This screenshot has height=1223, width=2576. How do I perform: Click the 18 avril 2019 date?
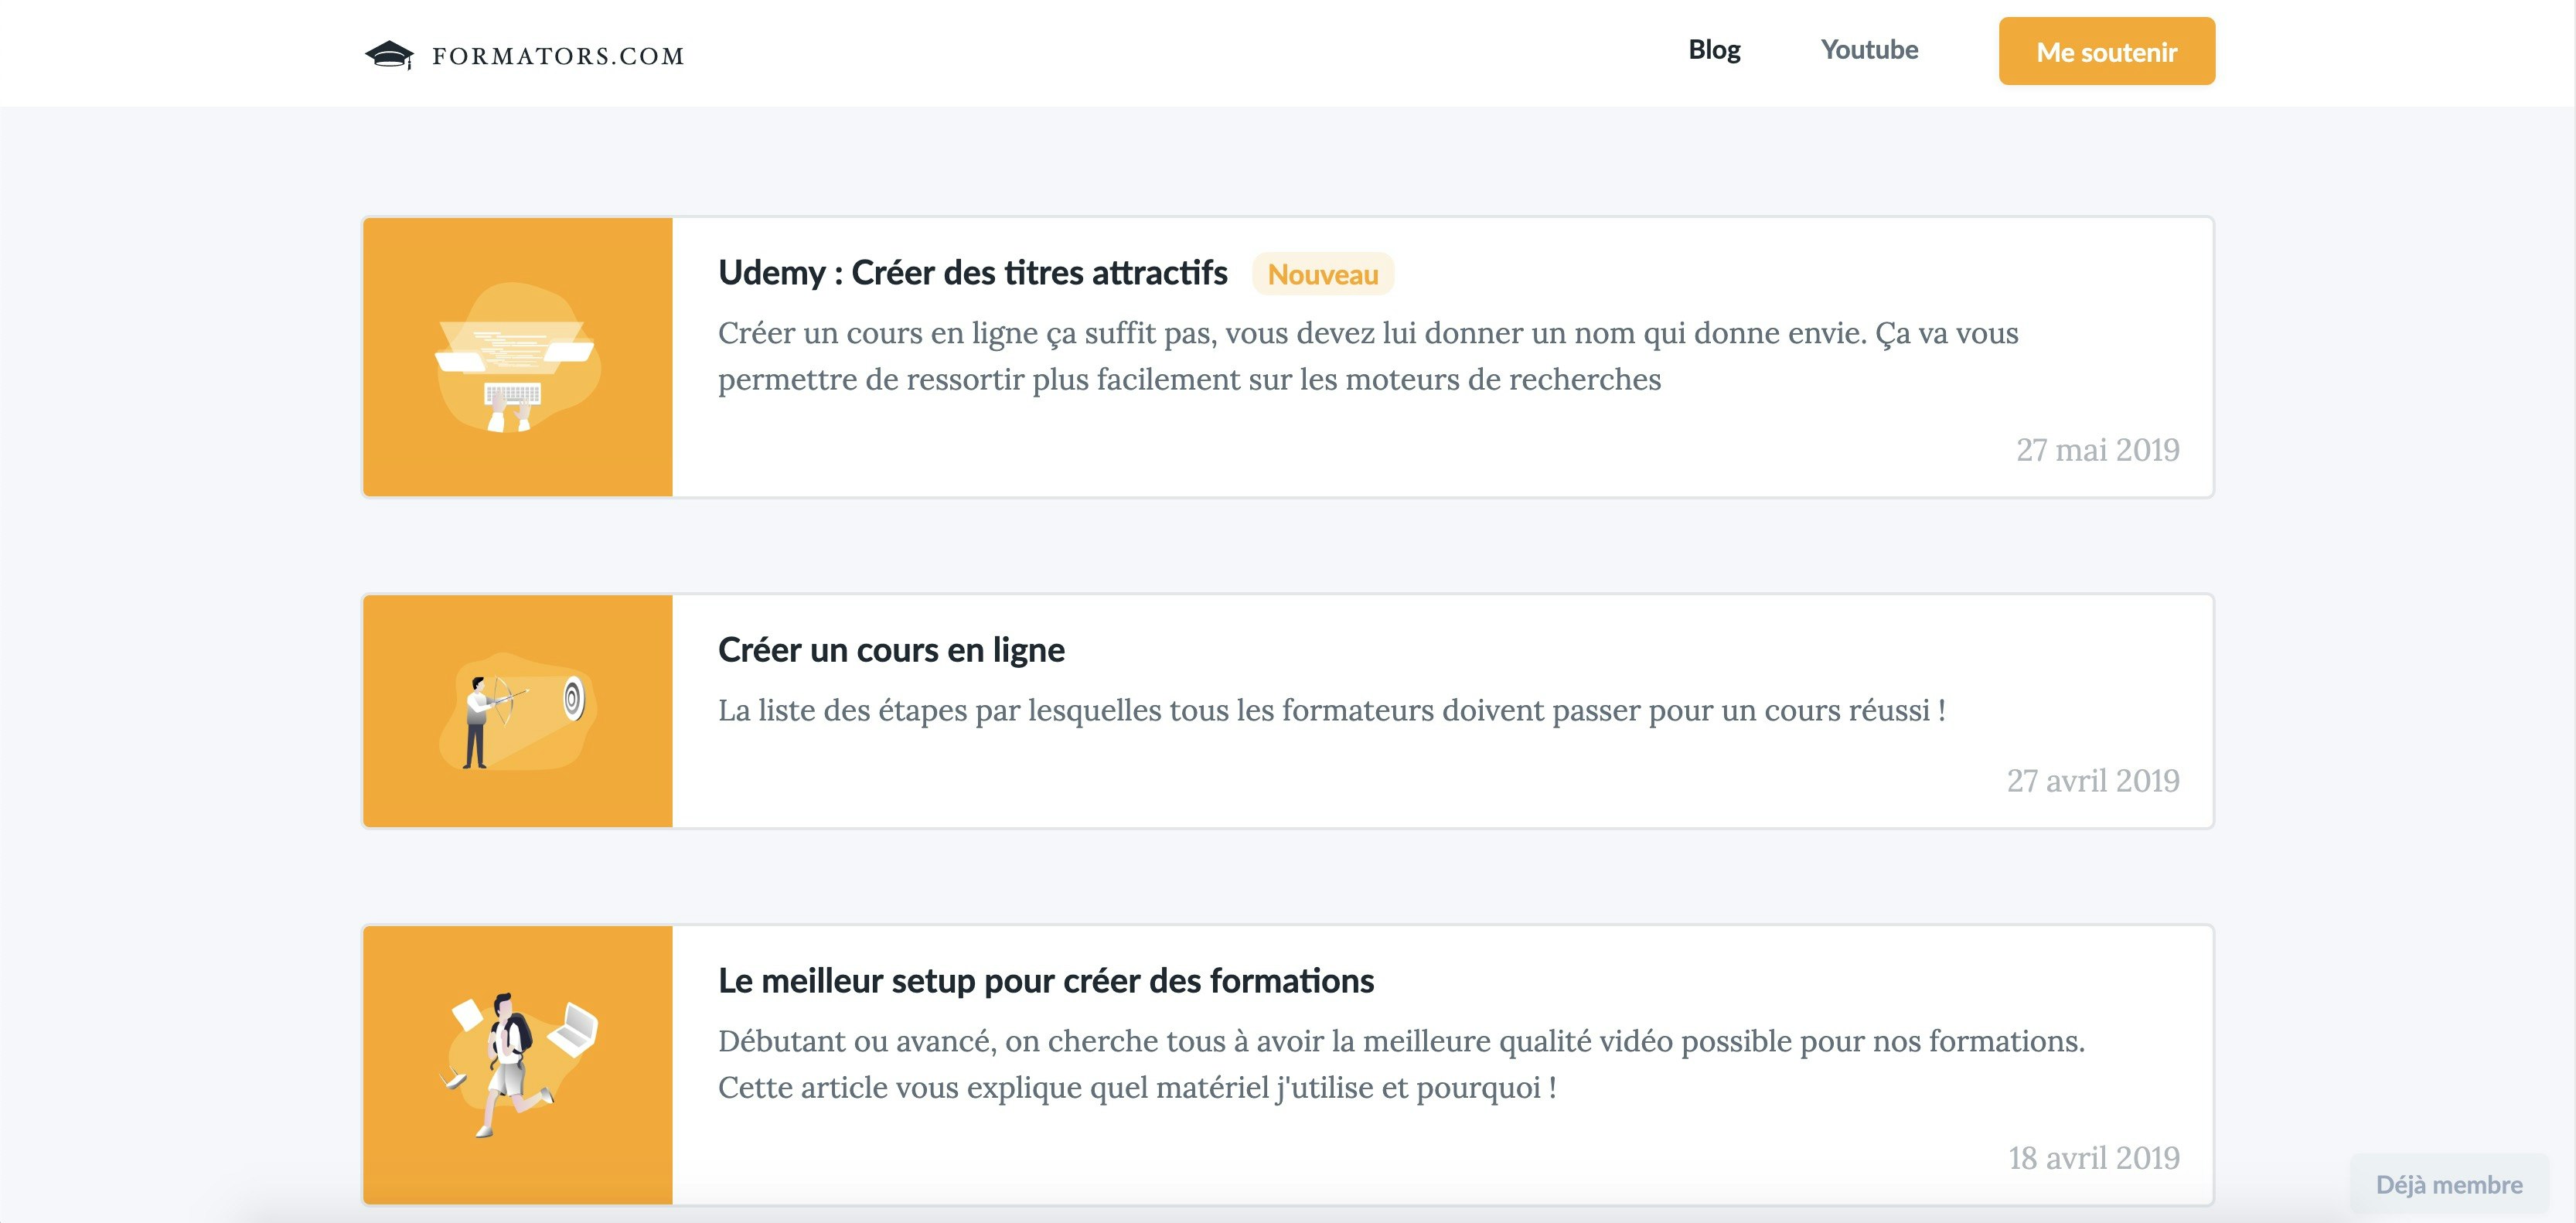tap(2093, 1158)
